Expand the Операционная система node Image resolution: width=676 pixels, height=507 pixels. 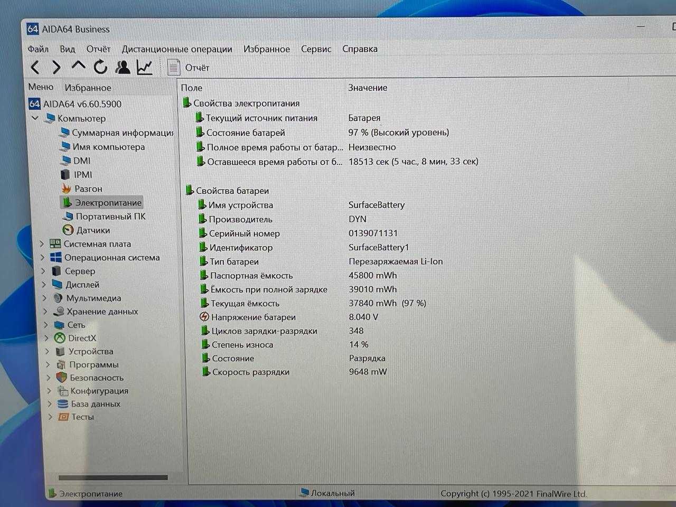43,258
